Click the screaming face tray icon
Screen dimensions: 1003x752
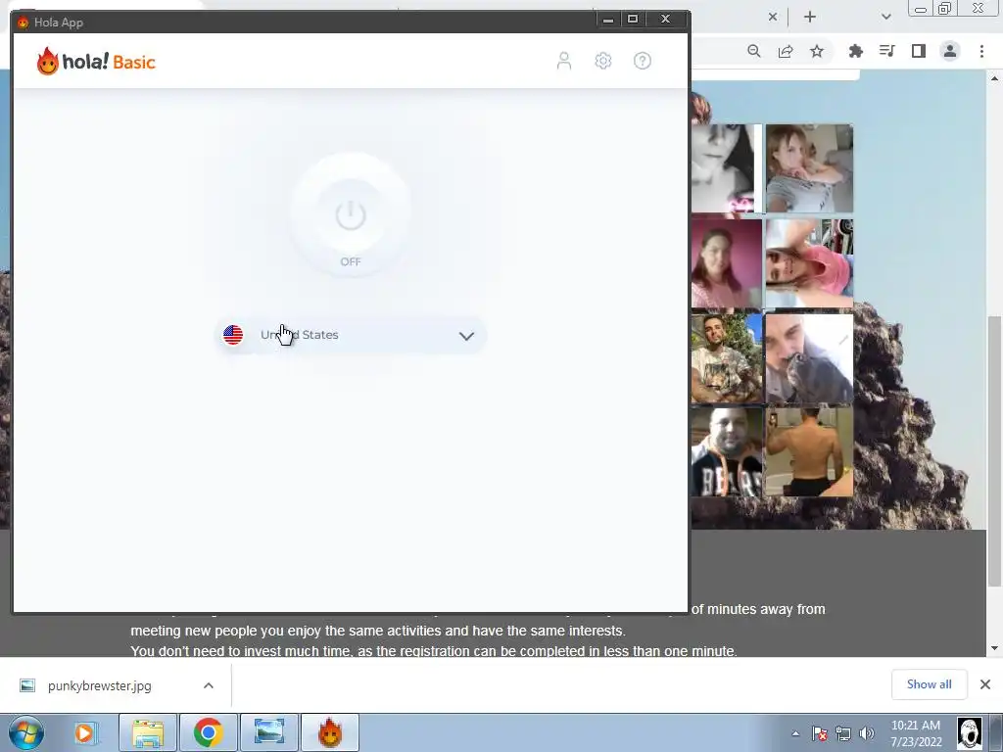point(969,732)
